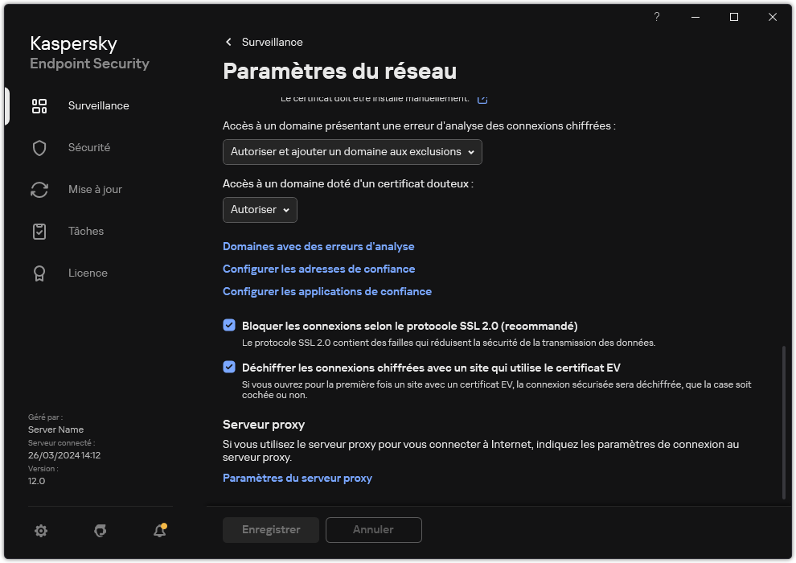The image size is (796, 563).
Task: Click the support globe icon at bottom
Action: [x=100, y=531]
